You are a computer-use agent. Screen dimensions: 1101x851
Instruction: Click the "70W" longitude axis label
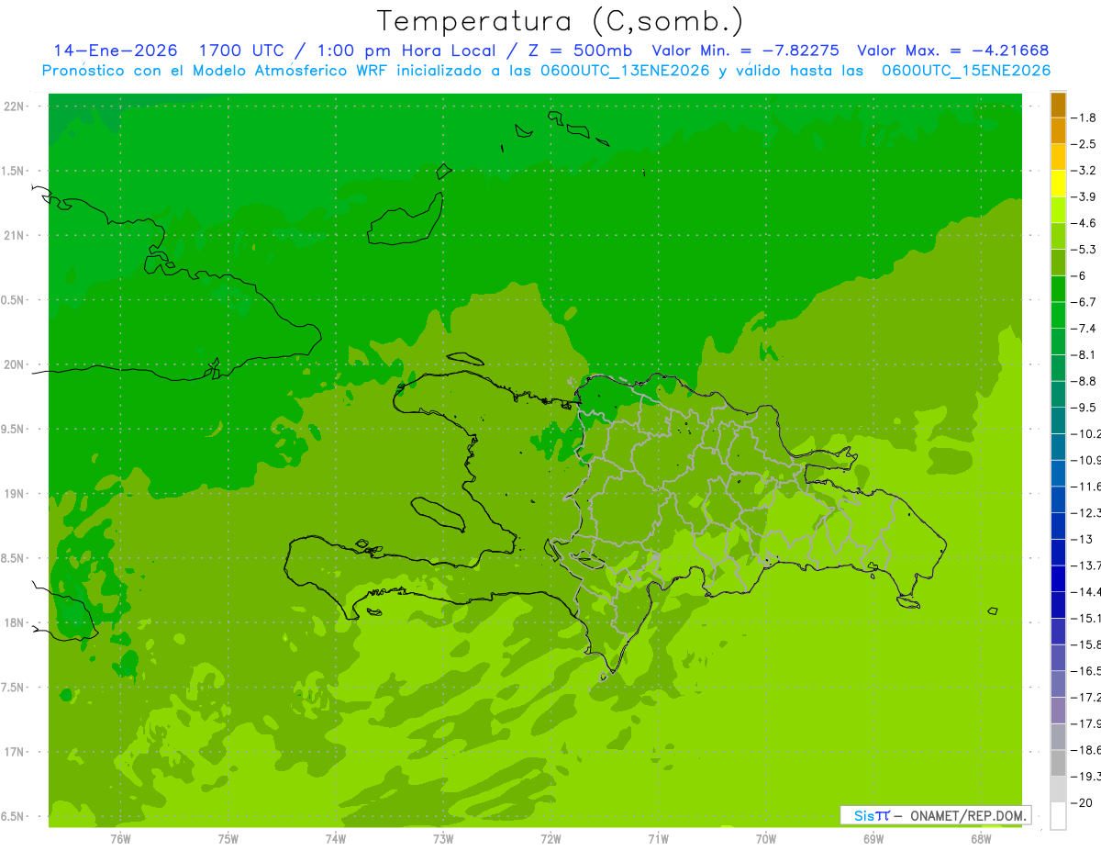(x=766, y=837)
